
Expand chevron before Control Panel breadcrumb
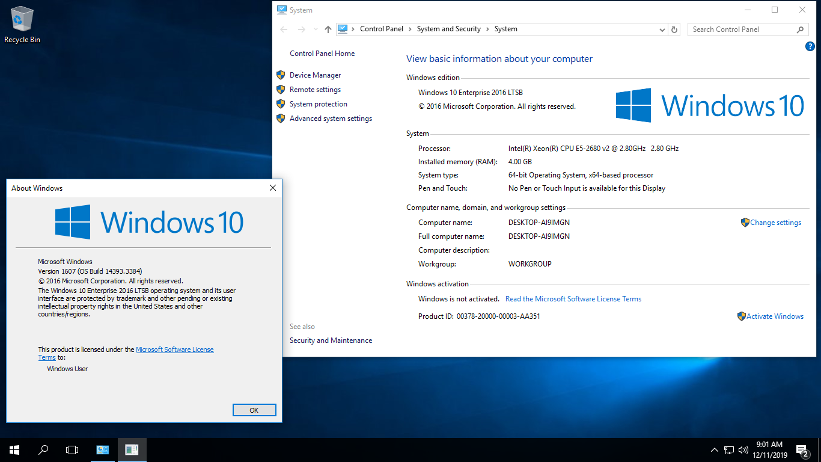[x=353, y=29]
